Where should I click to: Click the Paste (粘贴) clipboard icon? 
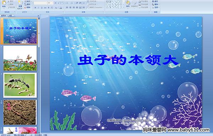(x=4, y=2)
